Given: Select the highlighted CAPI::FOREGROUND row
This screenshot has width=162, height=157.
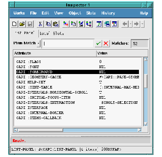Looking at the screenshot, I should click(77, 72).
